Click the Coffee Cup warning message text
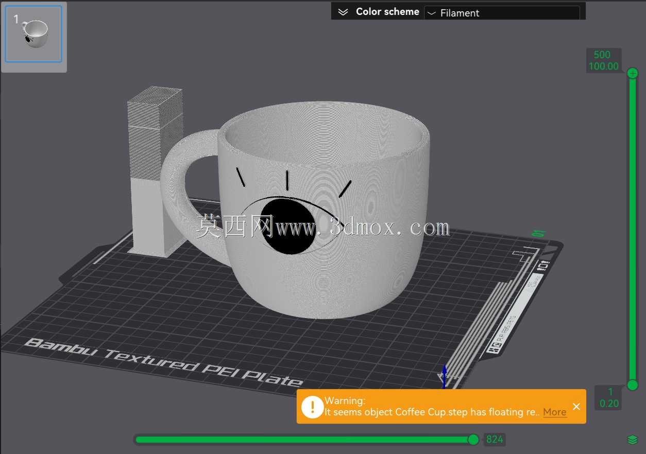 click(x=432, y=412)
